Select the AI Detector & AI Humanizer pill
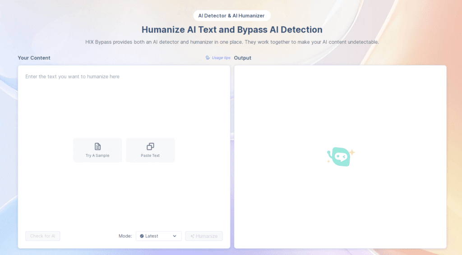This screenshot has width=462, height=255. point(232,16)
